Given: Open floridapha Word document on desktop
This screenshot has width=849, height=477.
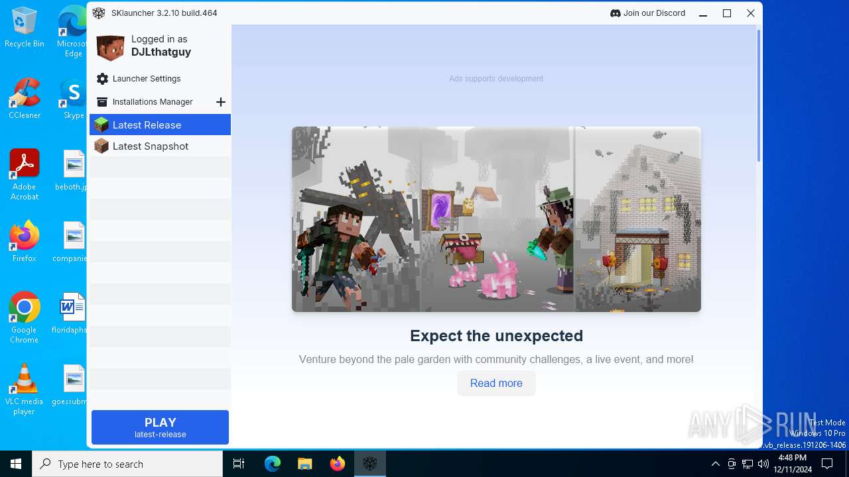Looking at the screenshot, I should (70, 313).
